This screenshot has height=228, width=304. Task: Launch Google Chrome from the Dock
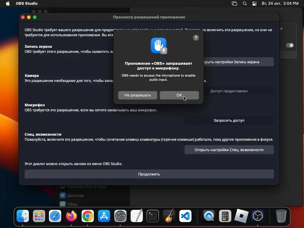(88, 216)
